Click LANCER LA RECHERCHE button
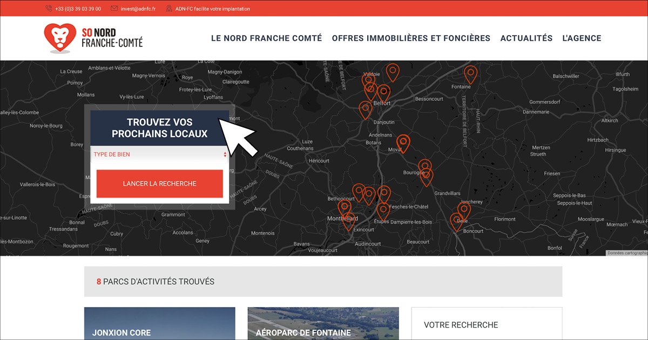This screenshot has width=648, height=340. tap(160, 183)
